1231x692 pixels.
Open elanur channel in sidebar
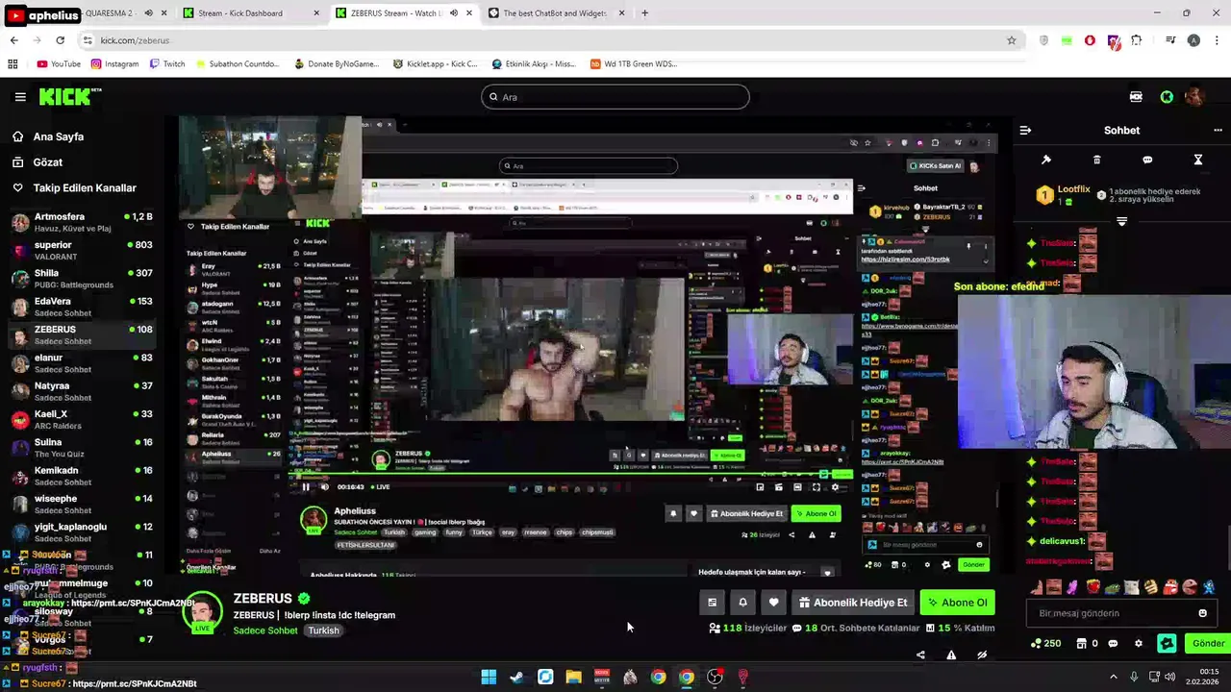(x=82, y=363)
